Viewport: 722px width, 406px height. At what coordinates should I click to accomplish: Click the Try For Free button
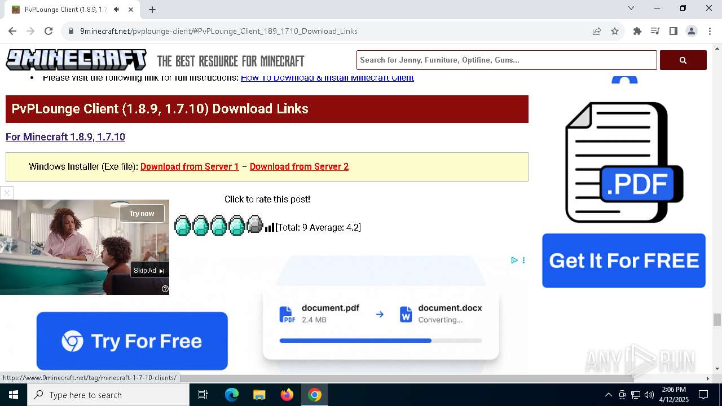132,341
